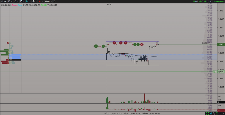Screen dimensions: 225x115
Task: Click the reset undo arrow icon
Action: coord(54,1)
